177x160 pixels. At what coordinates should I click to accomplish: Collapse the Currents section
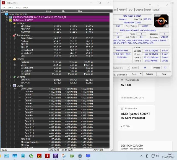[x=11, y=77]
